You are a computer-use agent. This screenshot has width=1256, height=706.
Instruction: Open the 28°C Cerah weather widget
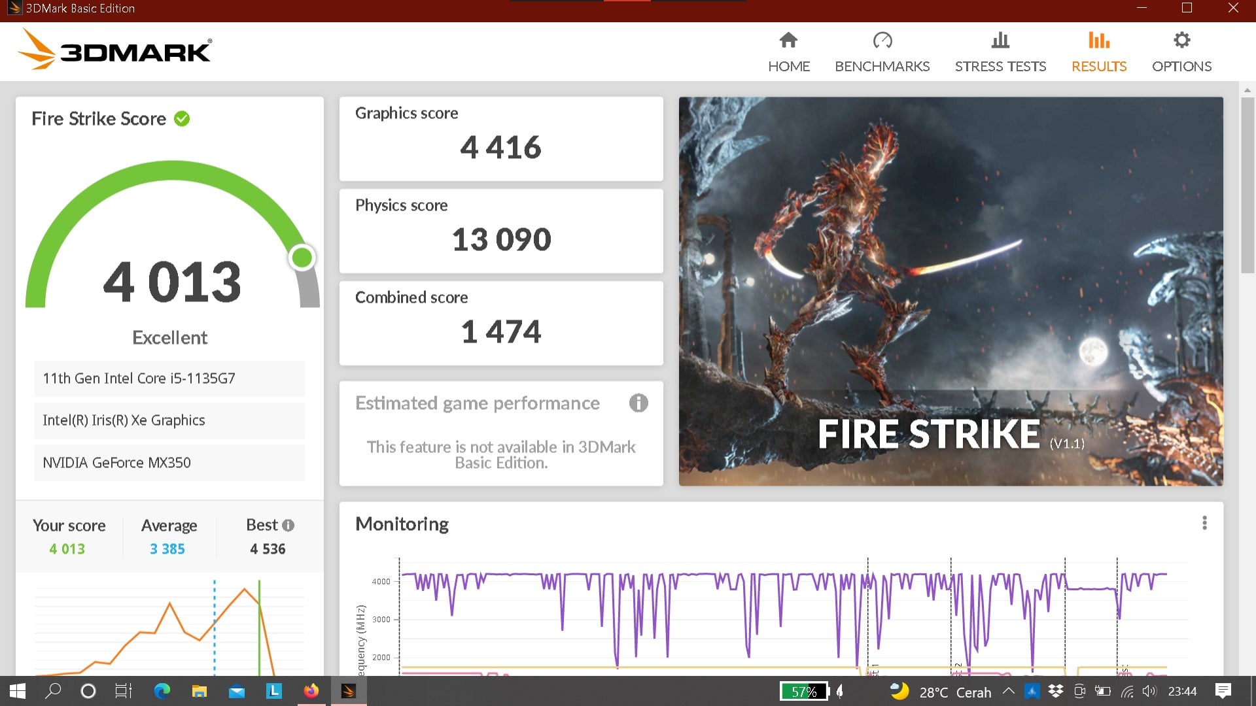(x=941, y=692)
